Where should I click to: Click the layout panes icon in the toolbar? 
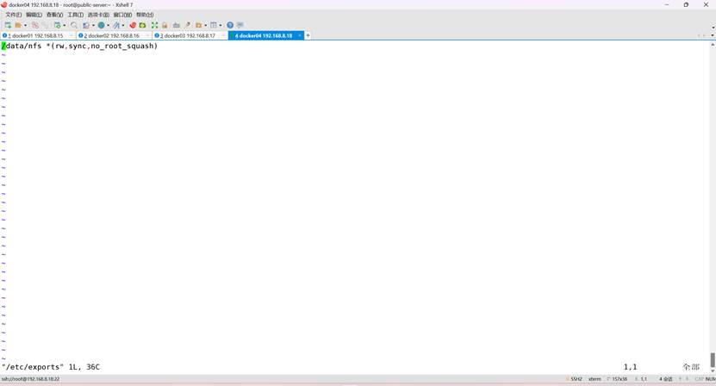[x=213, y=25]
